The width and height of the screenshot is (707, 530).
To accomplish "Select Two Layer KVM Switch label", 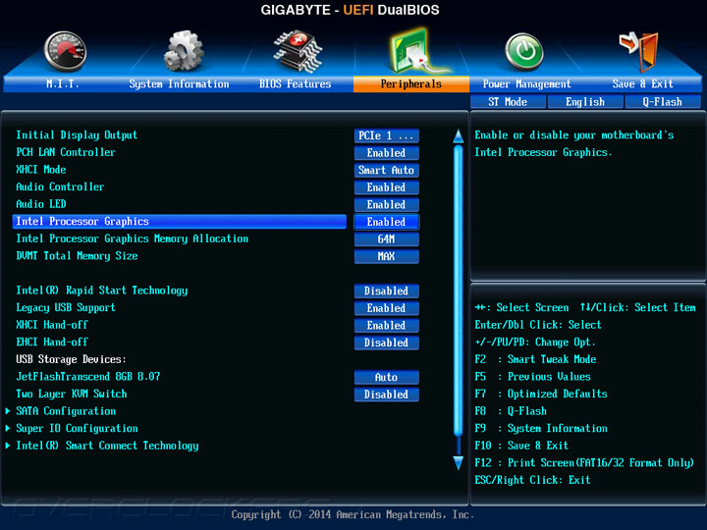I will (72, 394).
